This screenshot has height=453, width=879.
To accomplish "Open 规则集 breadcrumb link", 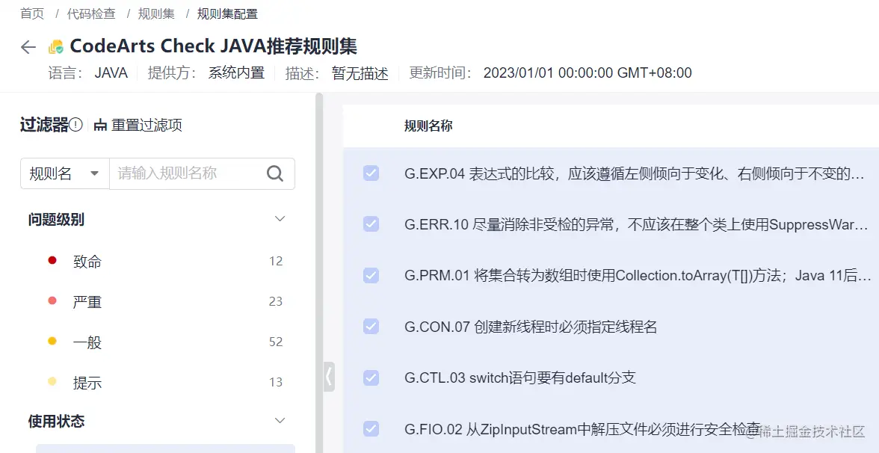I will 156,13.
